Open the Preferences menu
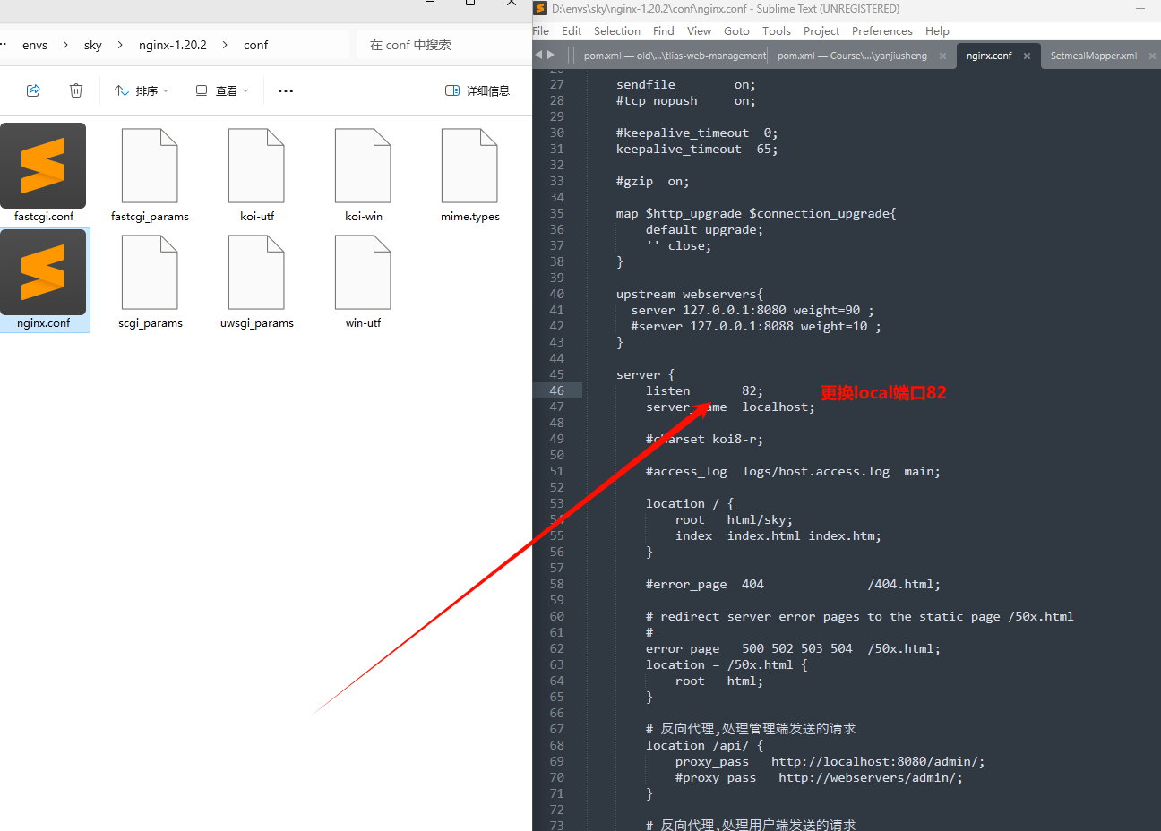The image size is (1161, 831). point(882,30)
